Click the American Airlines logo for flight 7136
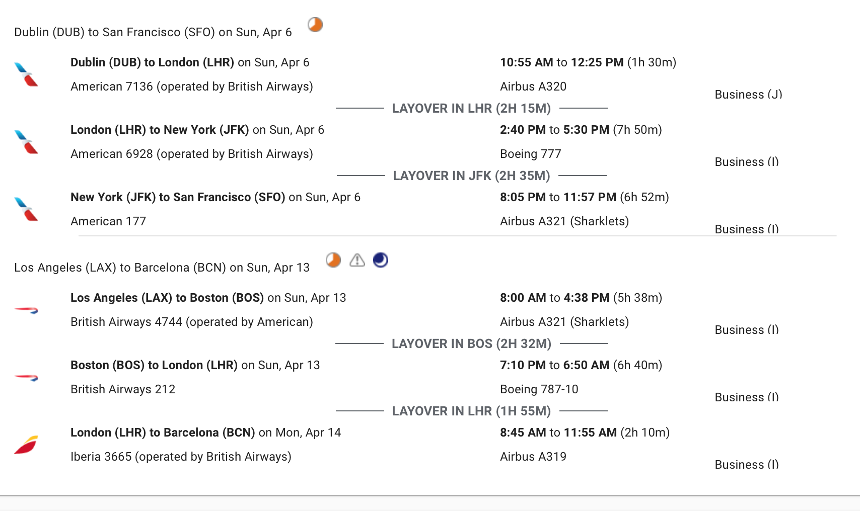 [x=27, y=74]
